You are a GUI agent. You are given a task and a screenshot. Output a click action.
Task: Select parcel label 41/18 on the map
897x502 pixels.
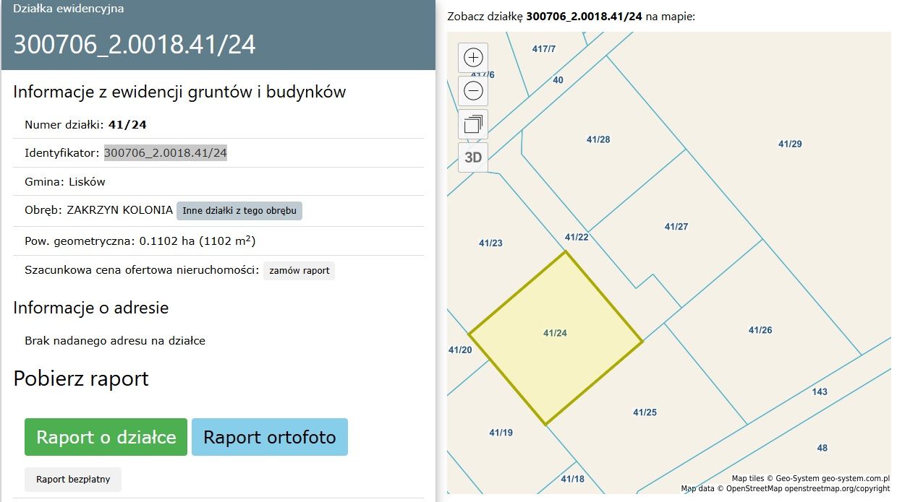(572, 479)
